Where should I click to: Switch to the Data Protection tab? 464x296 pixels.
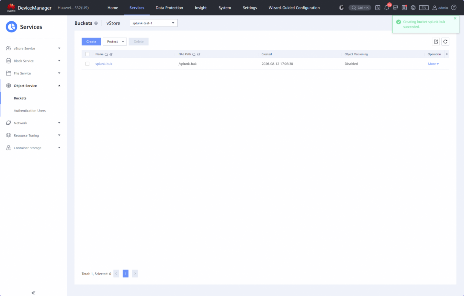tap(169, 8)
